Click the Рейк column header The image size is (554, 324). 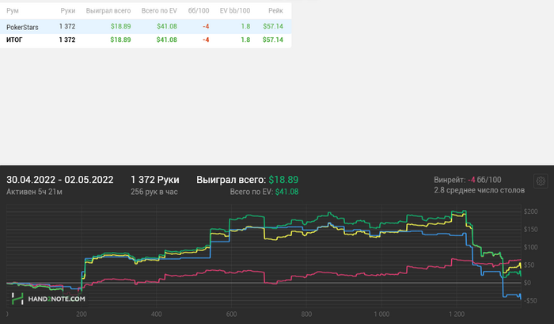point(275,11)
